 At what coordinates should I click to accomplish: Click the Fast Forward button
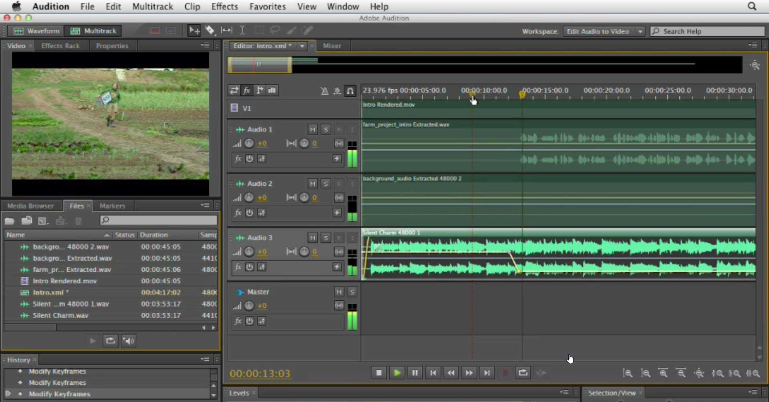coord(469,373)
